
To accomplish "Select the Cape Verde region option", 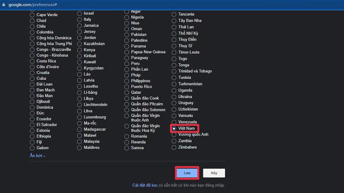I will [32, 15].
